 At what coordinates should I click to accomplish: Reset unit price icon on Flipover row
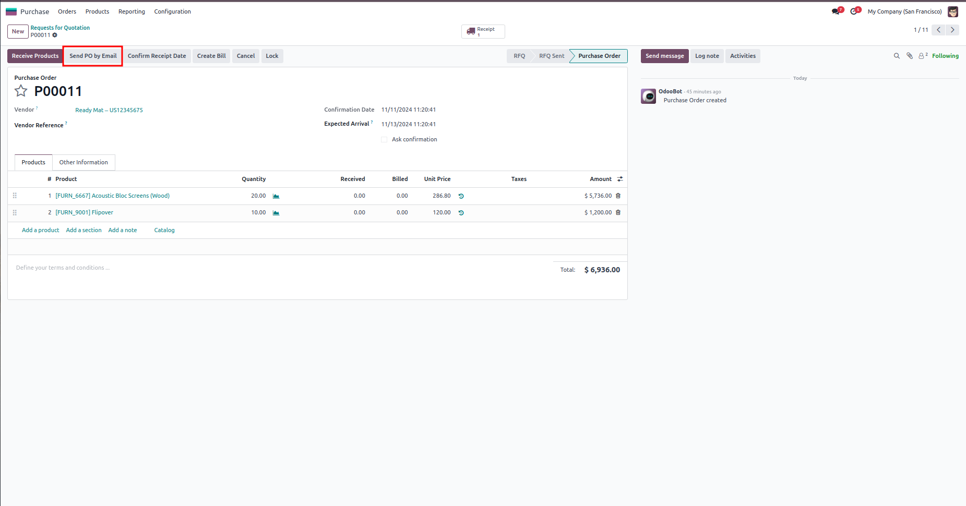tap(461, 213)
